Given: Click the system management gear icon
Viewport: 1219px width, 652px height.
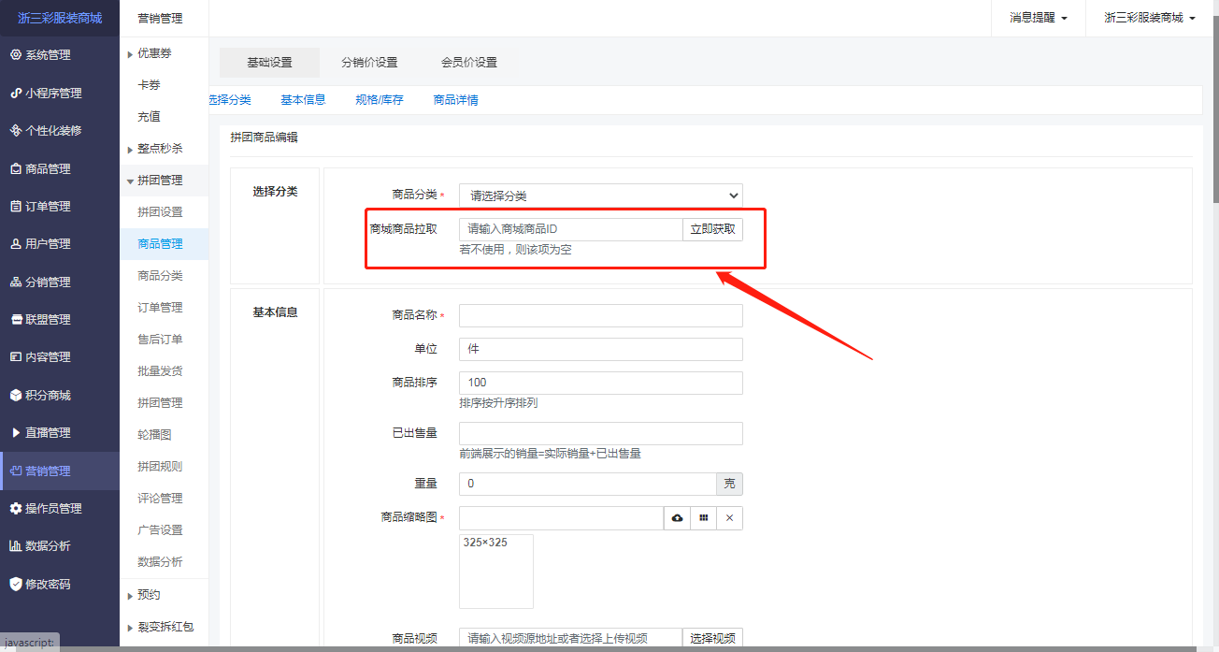Looking at the screenshot, I should 16,55.
